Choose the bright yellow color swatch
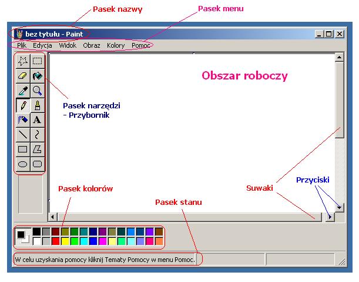The height and width of the screenshot is (282, 359). [x=65, y=241]
